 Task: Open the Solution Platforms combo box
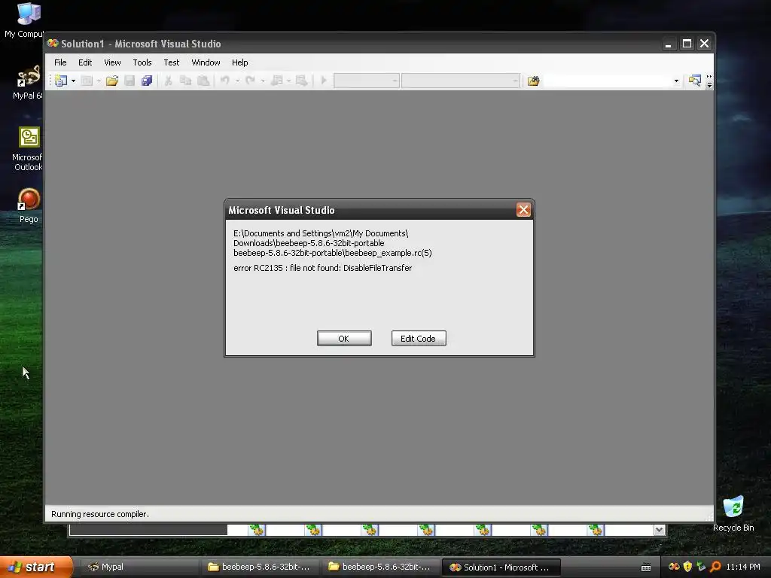[461, 81]
